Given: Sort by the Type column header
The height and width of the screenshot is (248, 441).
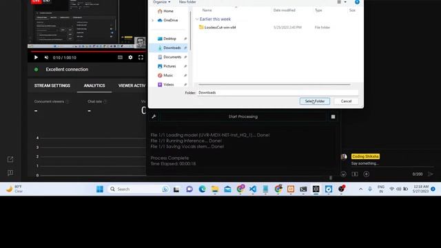Looking at the screenshot, I should tap(318, 10).
